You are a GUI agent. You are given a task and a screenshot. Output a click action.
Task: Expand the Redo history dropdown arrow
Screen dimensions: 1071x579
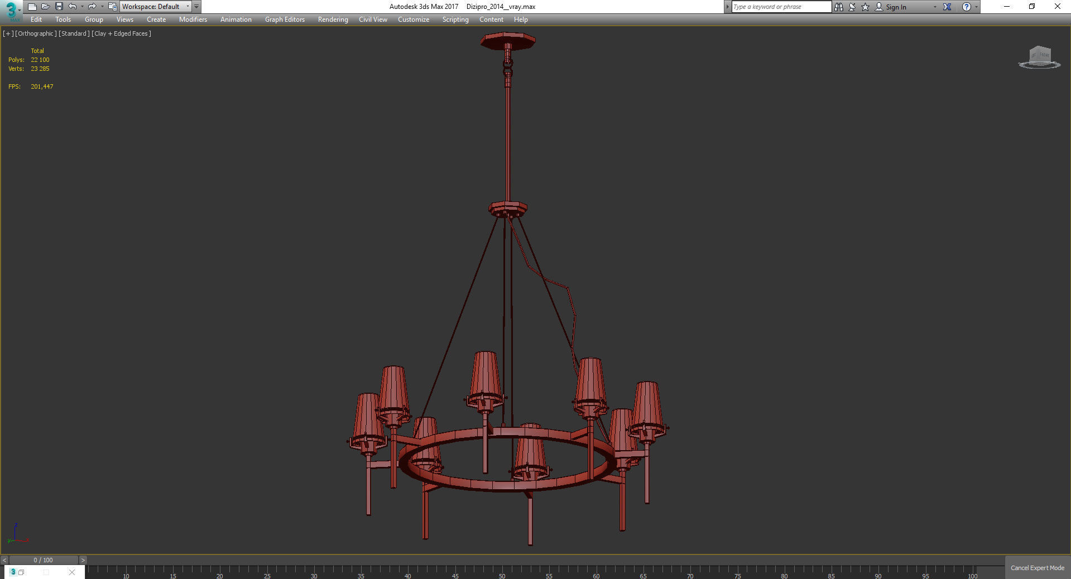point(102,7)
